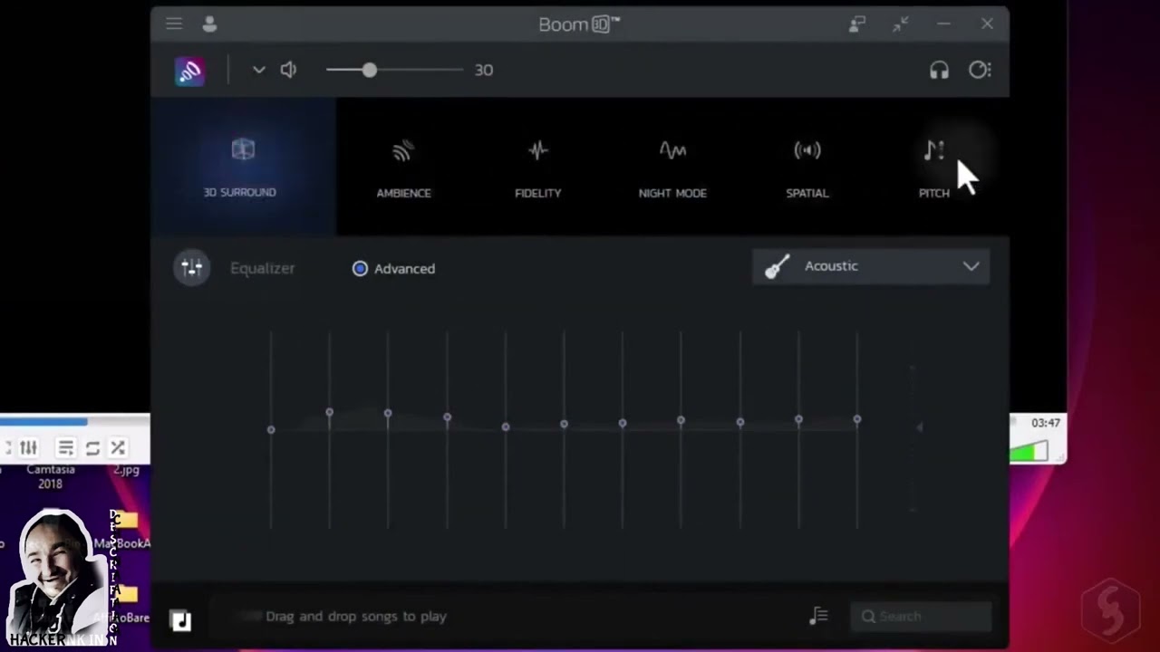
Task: Click the Boom 3D power logo button
Action: click(x=189, y=71)
